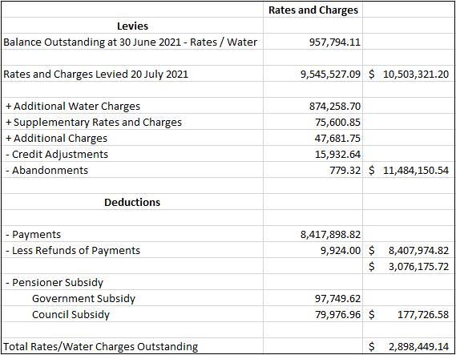Click the Less Refunds of Payments label
Screen dimensions: 456x355
[73, 250]
